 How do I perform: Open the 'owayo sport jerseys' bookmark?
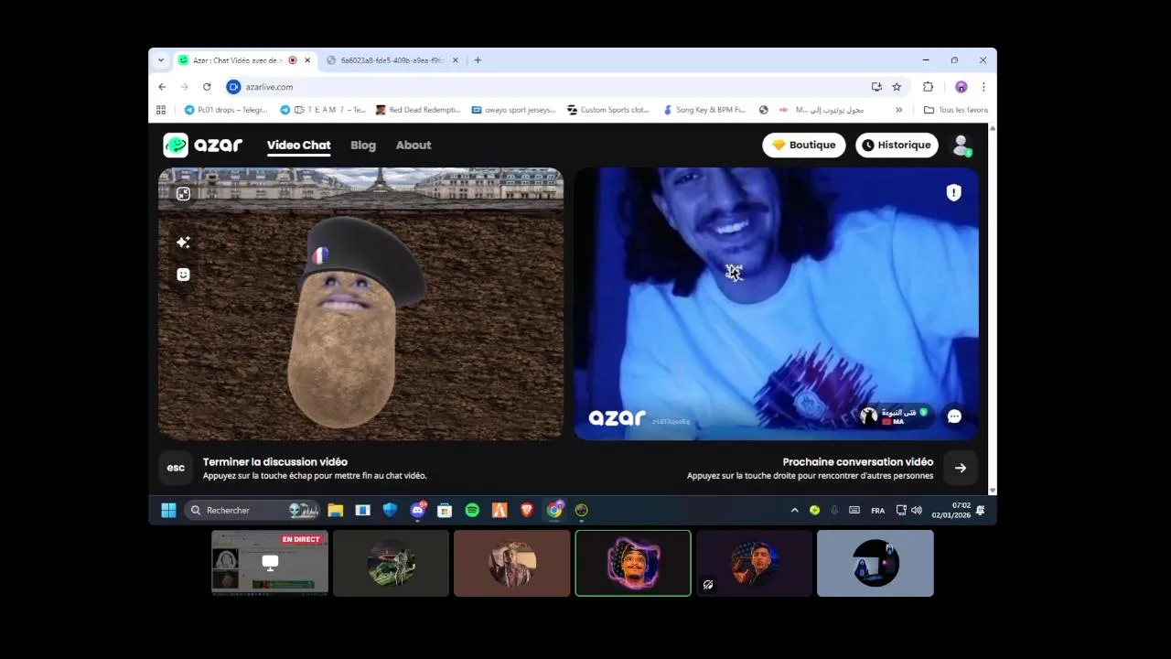[514, 110]
